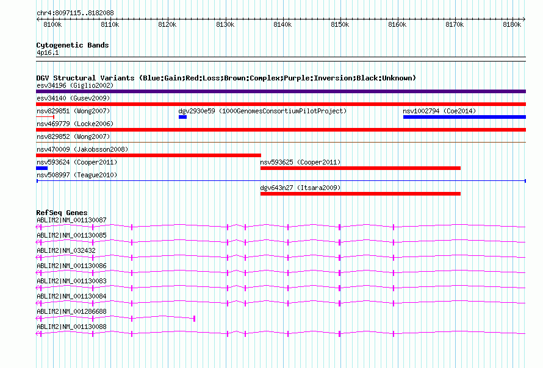
Task: Select the esv34140 (Gusev2009) label
Action: 73,98
